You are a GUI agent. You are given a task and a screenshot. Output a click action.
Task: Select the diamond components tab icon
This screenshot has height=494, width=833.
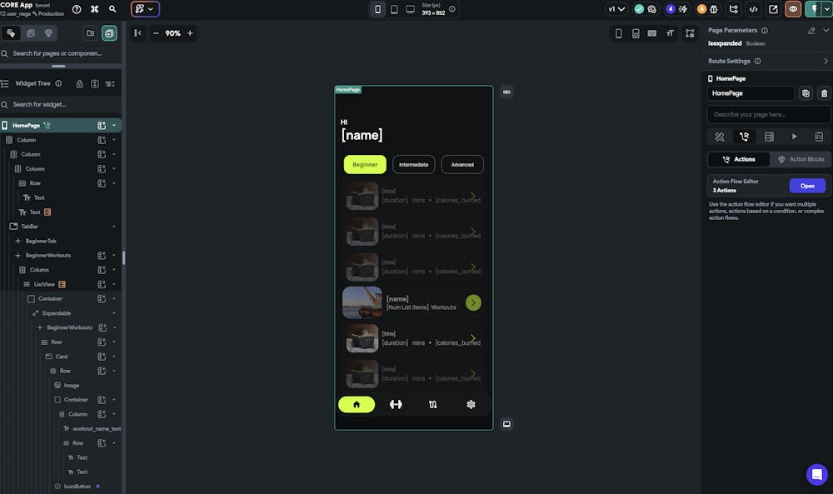[48, 33]
